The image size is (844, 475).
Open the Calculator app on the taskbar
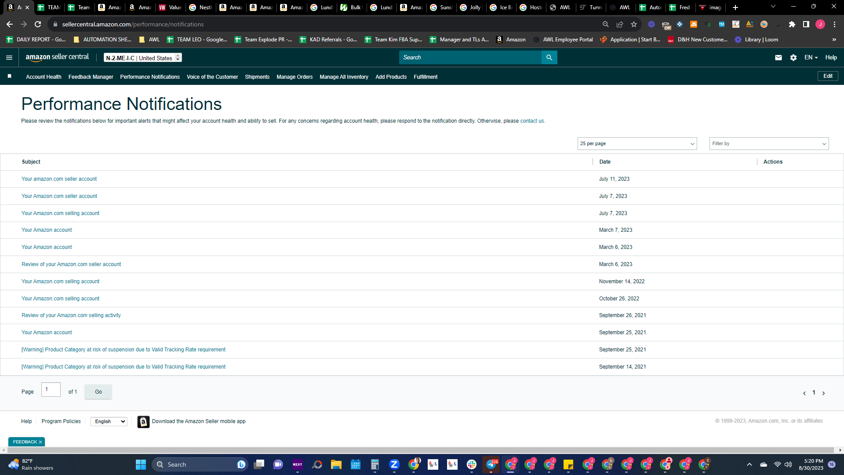(375, 464)
